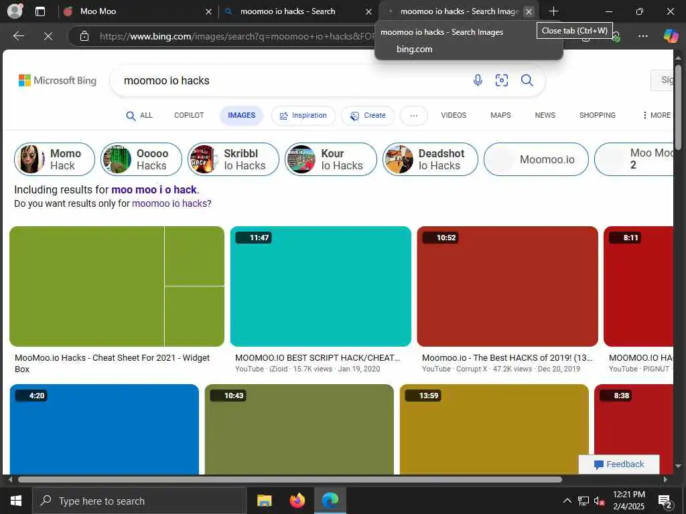686x514 pixels.
Task: Open the notification center icon
Action: [665, 501]
